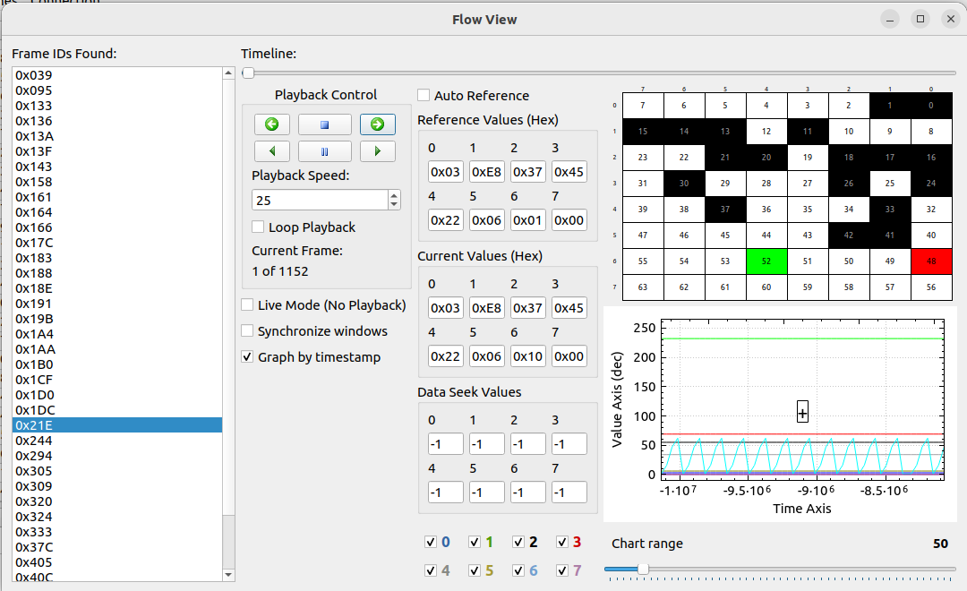Enable the Loop Playback checkbox
Viewport: 967px width, 591px height.
pos(259,227)
